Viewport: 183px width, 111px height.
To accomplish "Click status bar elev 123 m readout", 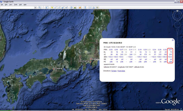I will tap(103, 109).
